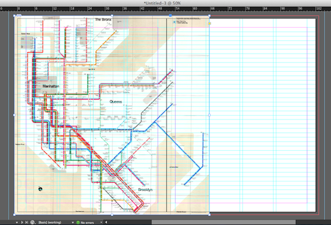Click the link badge at frame's top-left corner

click(19, 15)
